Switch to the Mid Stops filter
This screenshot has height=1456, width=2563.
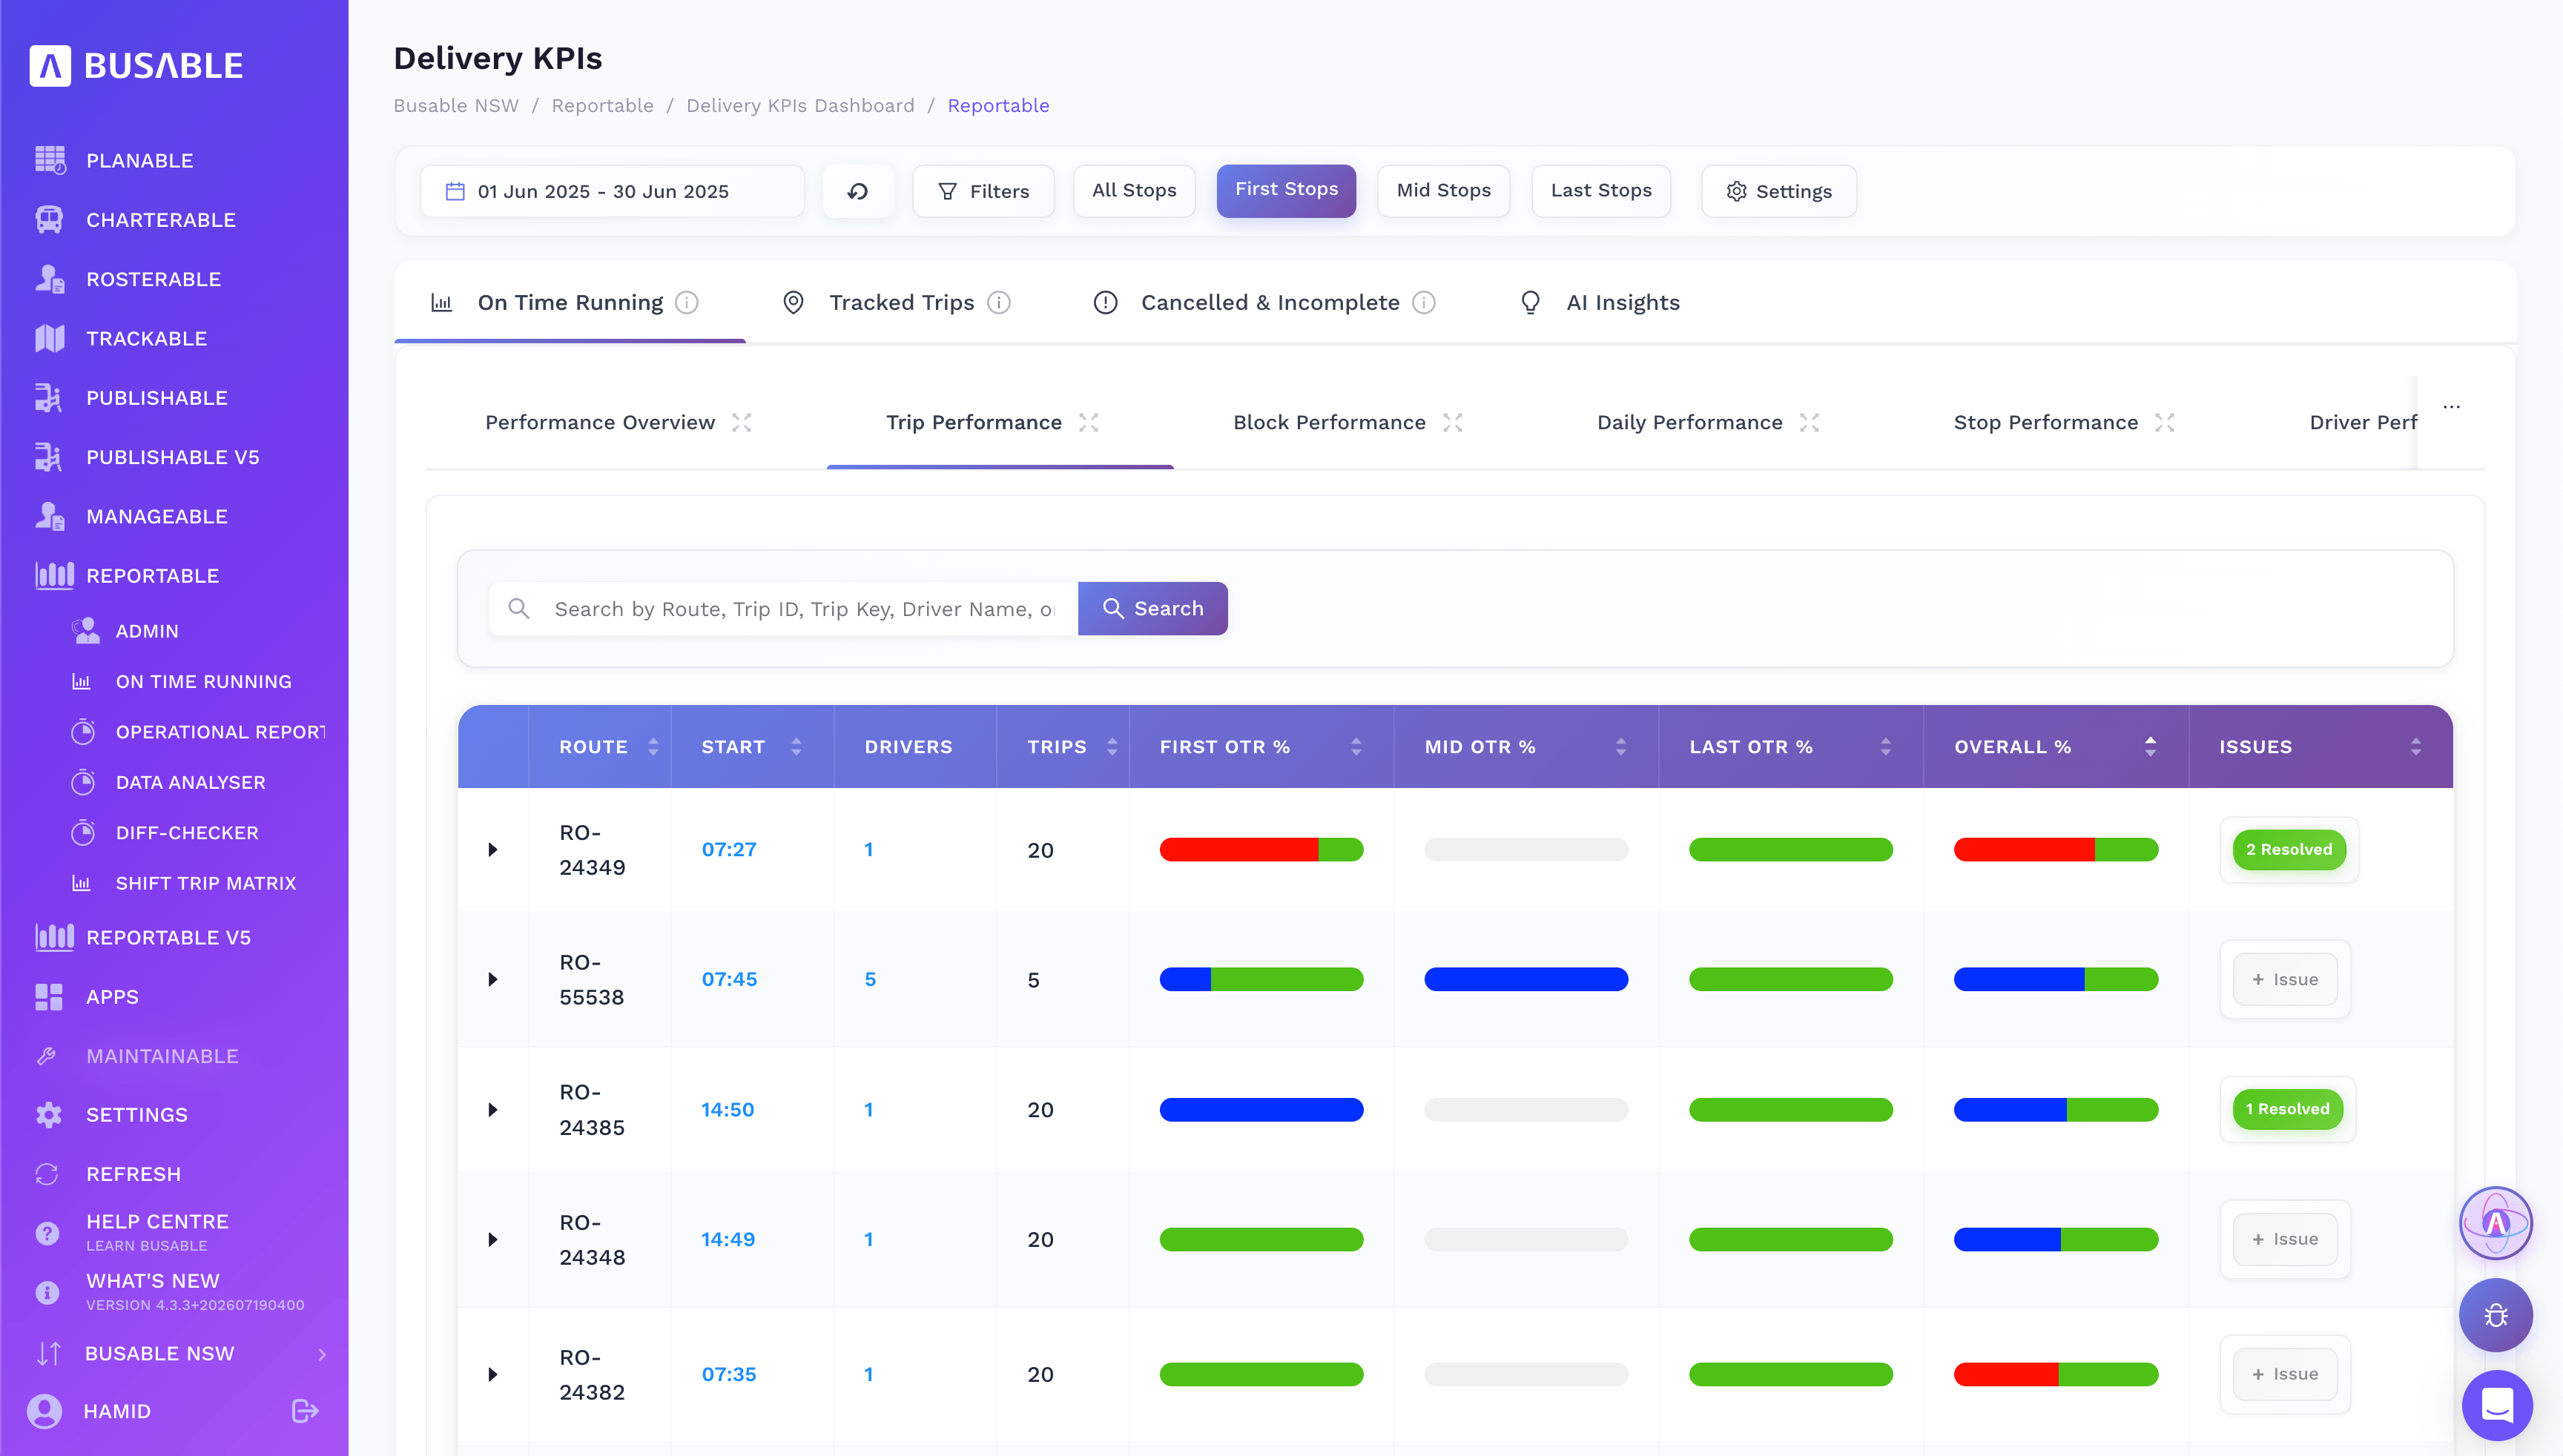coord(1444,191)
